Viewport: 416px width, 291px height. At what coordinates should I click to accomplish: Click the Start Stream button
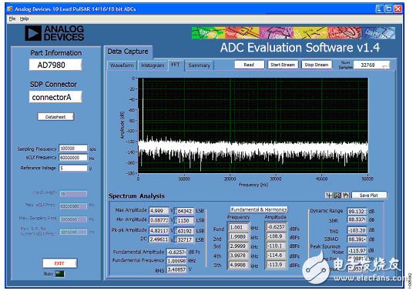283,65
